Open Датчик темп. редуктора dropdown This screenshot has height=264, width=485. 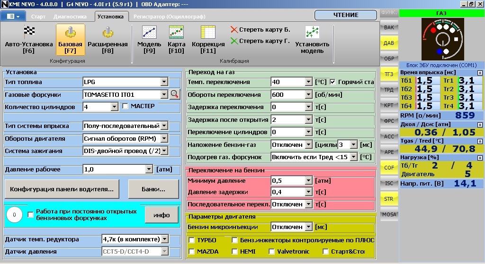[x=164, y=239]
